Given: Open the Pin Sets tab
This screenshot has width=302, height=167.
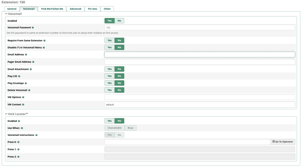Looking at the screenshot, I should (x=92, y=9).
